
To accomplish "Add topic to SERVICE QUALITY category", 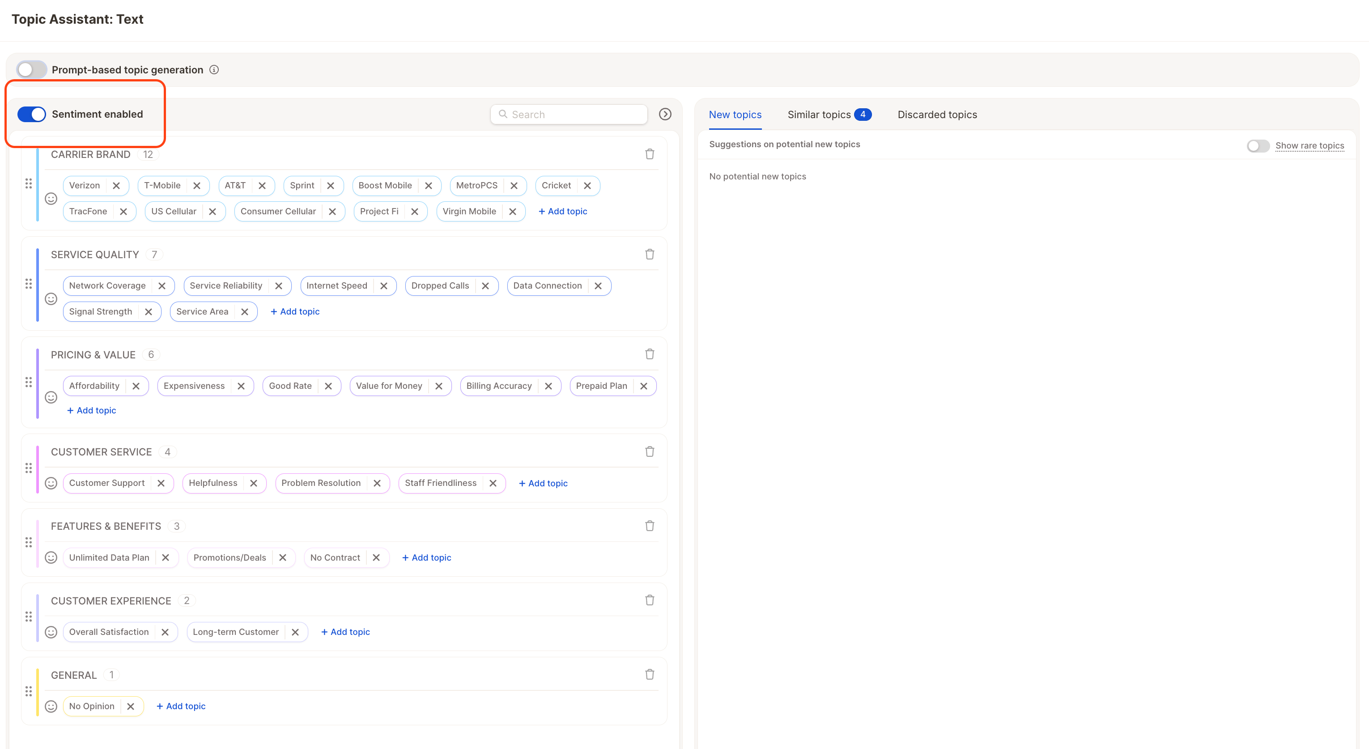I will tap(295, 311).
